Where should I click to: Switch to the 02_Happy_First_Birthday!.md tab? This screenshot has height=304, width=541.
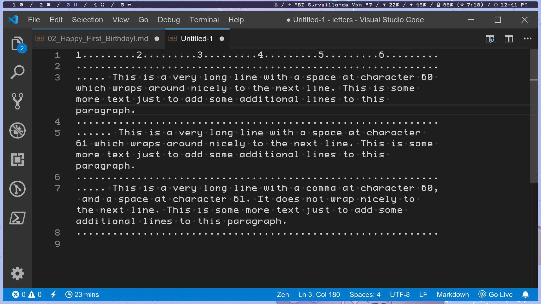pos(97,39)
